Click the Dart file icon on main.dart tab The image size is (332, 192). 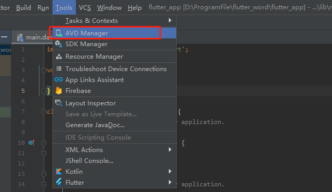20,37
